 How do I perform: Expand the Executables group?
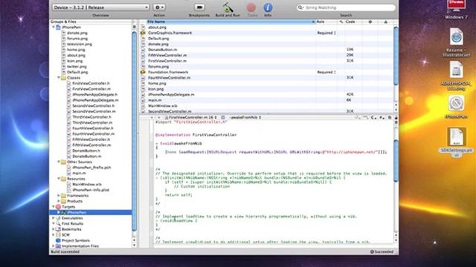54,218
